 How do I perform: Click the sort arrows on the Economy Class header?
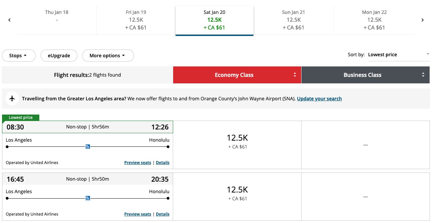294,75
